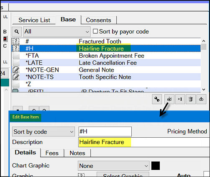This screenshot has width=210, height=177.
Task: Enable Sort by payor code checkbox
Action: click(x=95, y=31)
